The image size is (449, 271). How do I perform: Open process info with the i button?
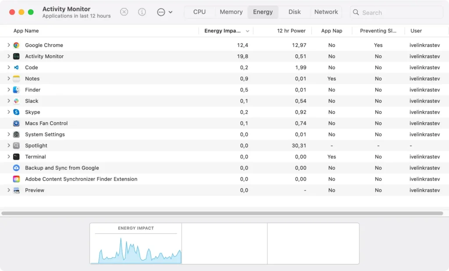coord(142,12)
